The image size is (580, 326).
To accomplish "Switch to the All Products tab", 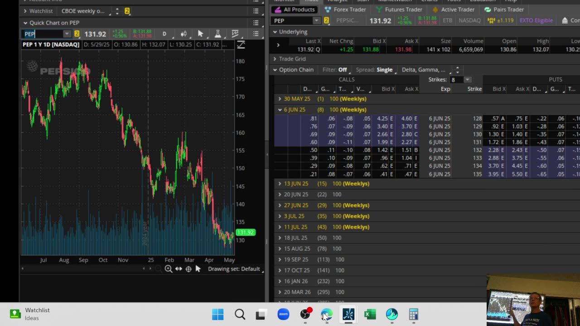I will [295, 10].
